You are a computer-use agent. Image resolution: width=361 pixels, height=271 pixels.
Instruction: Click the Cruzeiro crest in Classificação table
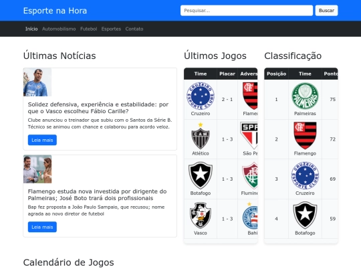tap(305, 175)
